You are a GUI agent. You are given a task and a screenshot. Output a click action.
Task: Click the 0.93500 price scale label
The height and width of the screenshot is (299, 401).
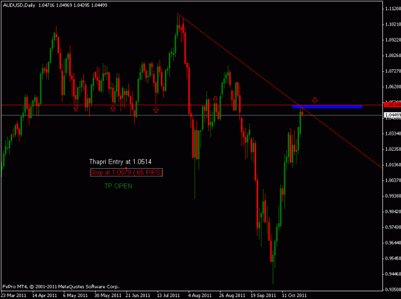(x=393, y=289)
